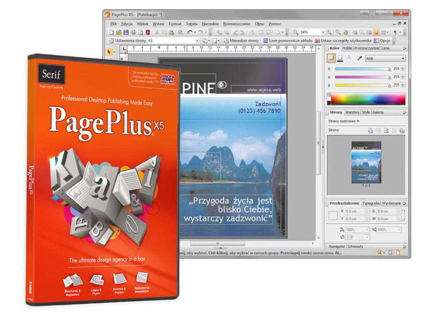Pick the color eyedropper in the Kolor panel
This screenshot has height=322, width=422.
coord(360,59)
